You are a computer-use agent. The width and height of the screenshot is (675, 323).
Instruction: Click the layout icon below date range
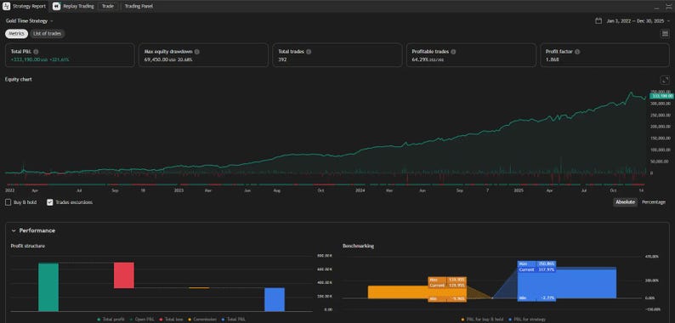pos(665,34)
